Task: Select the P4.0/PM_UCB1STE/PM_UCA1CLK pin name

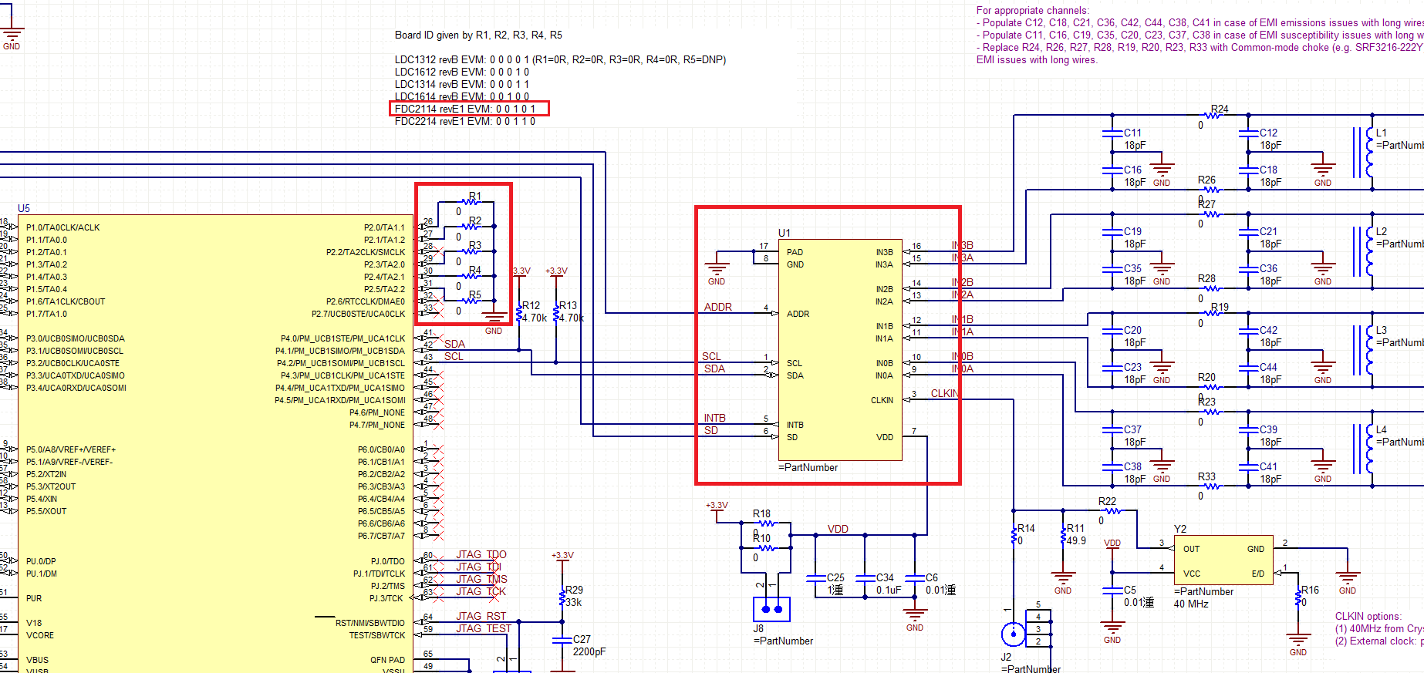Action: pyautogui.click(x=343, y=338)
